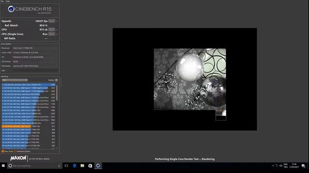Toggle the OpenGL test checkbox

point(57,21)
